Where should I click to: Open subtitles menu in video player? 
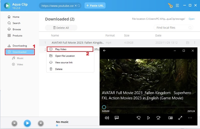(116, 118)
